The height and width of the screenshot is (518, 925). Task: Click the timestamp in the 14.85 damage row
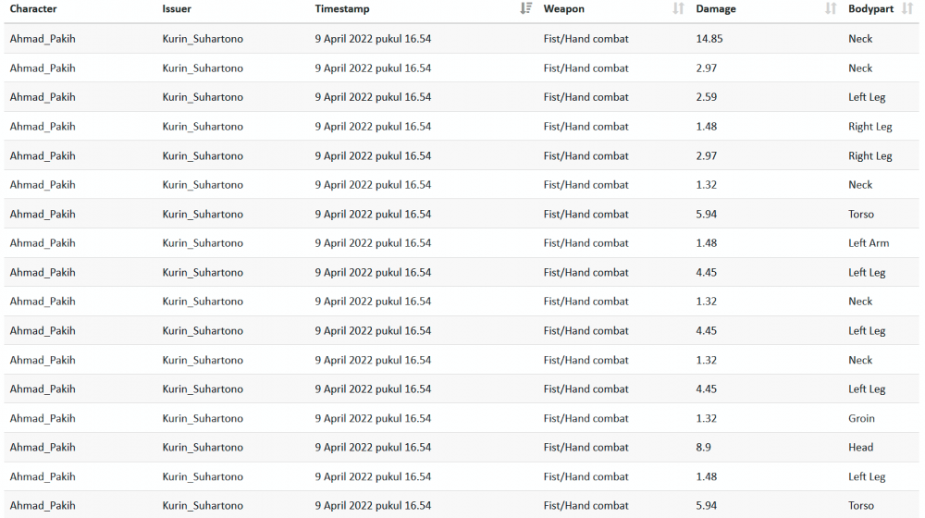click(373, 39)
